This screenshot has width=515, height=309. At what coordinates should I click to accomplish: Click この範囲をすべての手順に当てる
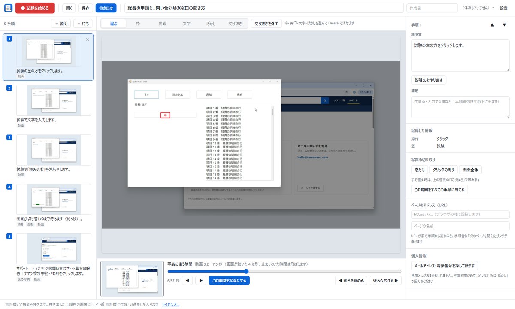[439, 189]
